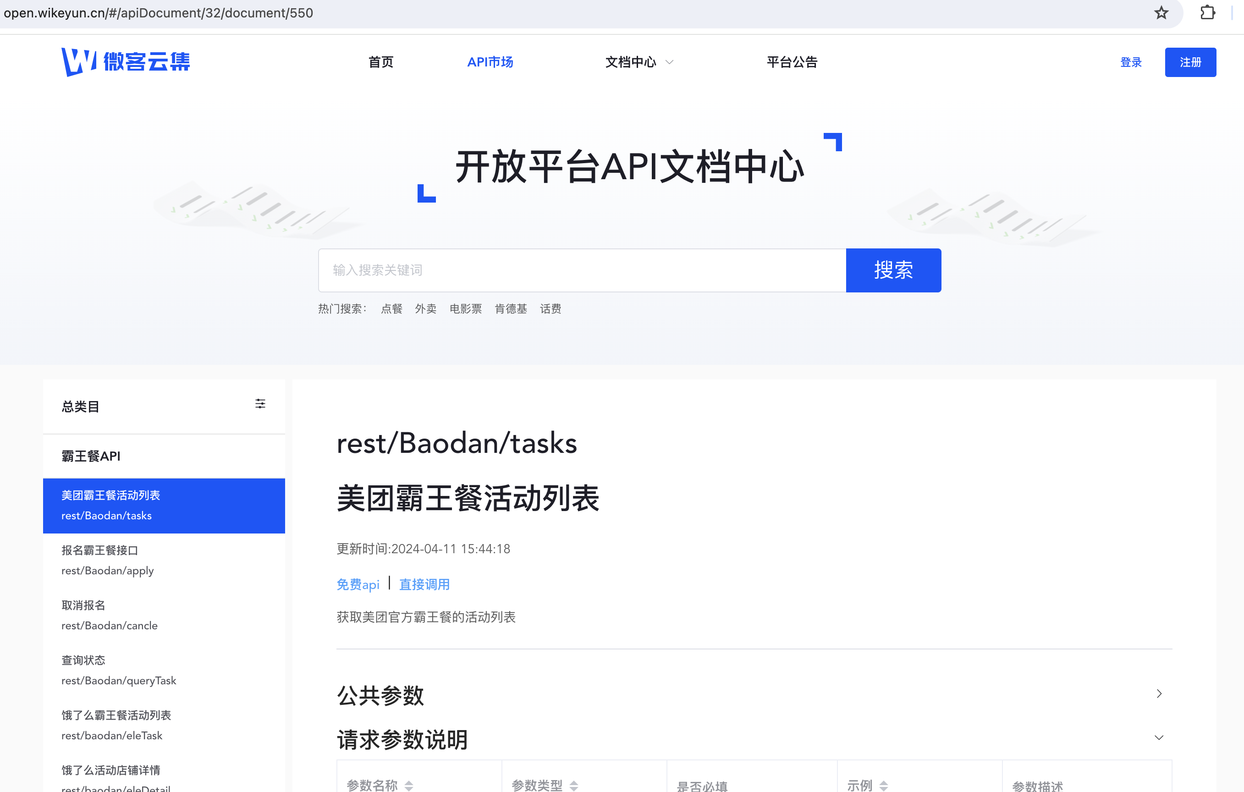Sort by 示例 column arrows
The image size is (1244, 792).
[x=884, y=785]
